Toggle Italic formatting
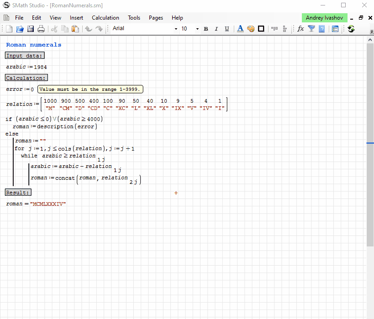This screenshot has height=319, width=374. [216, 29]
